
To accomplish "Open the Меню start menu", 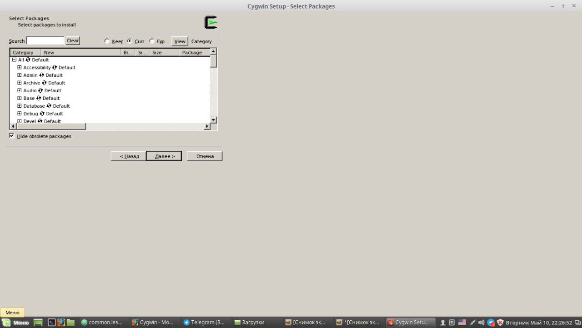I will (16, 323).
